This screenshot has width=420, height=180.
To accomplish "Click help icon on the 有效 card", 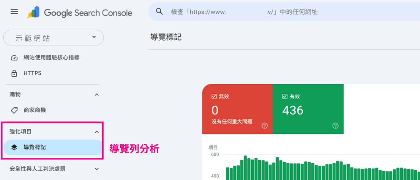I will point(335,126).
